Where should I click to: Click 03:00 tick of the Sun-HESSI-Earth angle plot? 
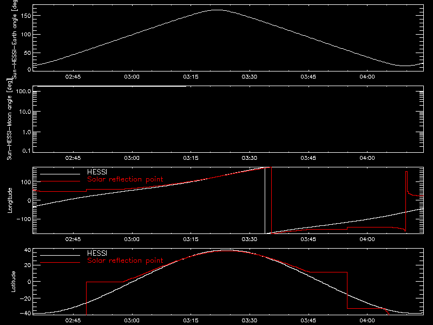132,77
